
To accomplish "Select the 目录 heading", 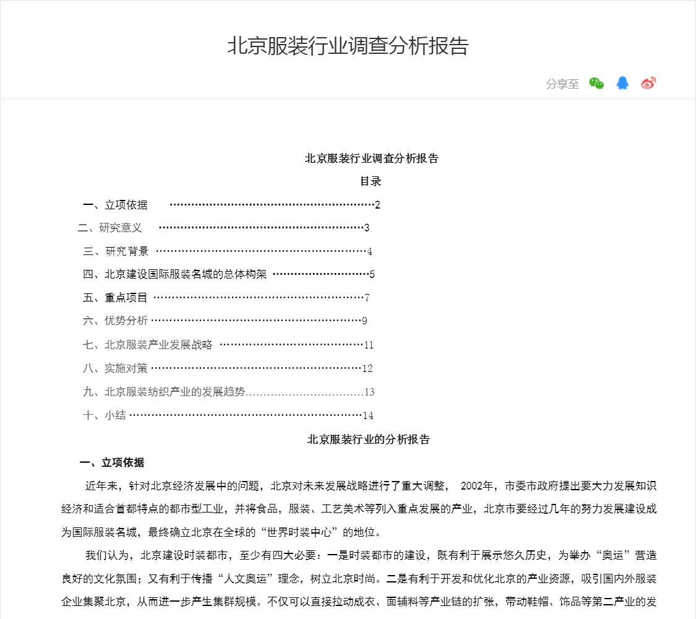I will (371, 181).
